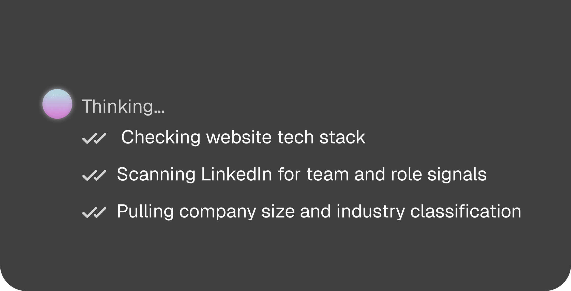Click the word "Scanning" in the second step
The image size is (571, 291).
pyautogui.click(x=156, y=174)
